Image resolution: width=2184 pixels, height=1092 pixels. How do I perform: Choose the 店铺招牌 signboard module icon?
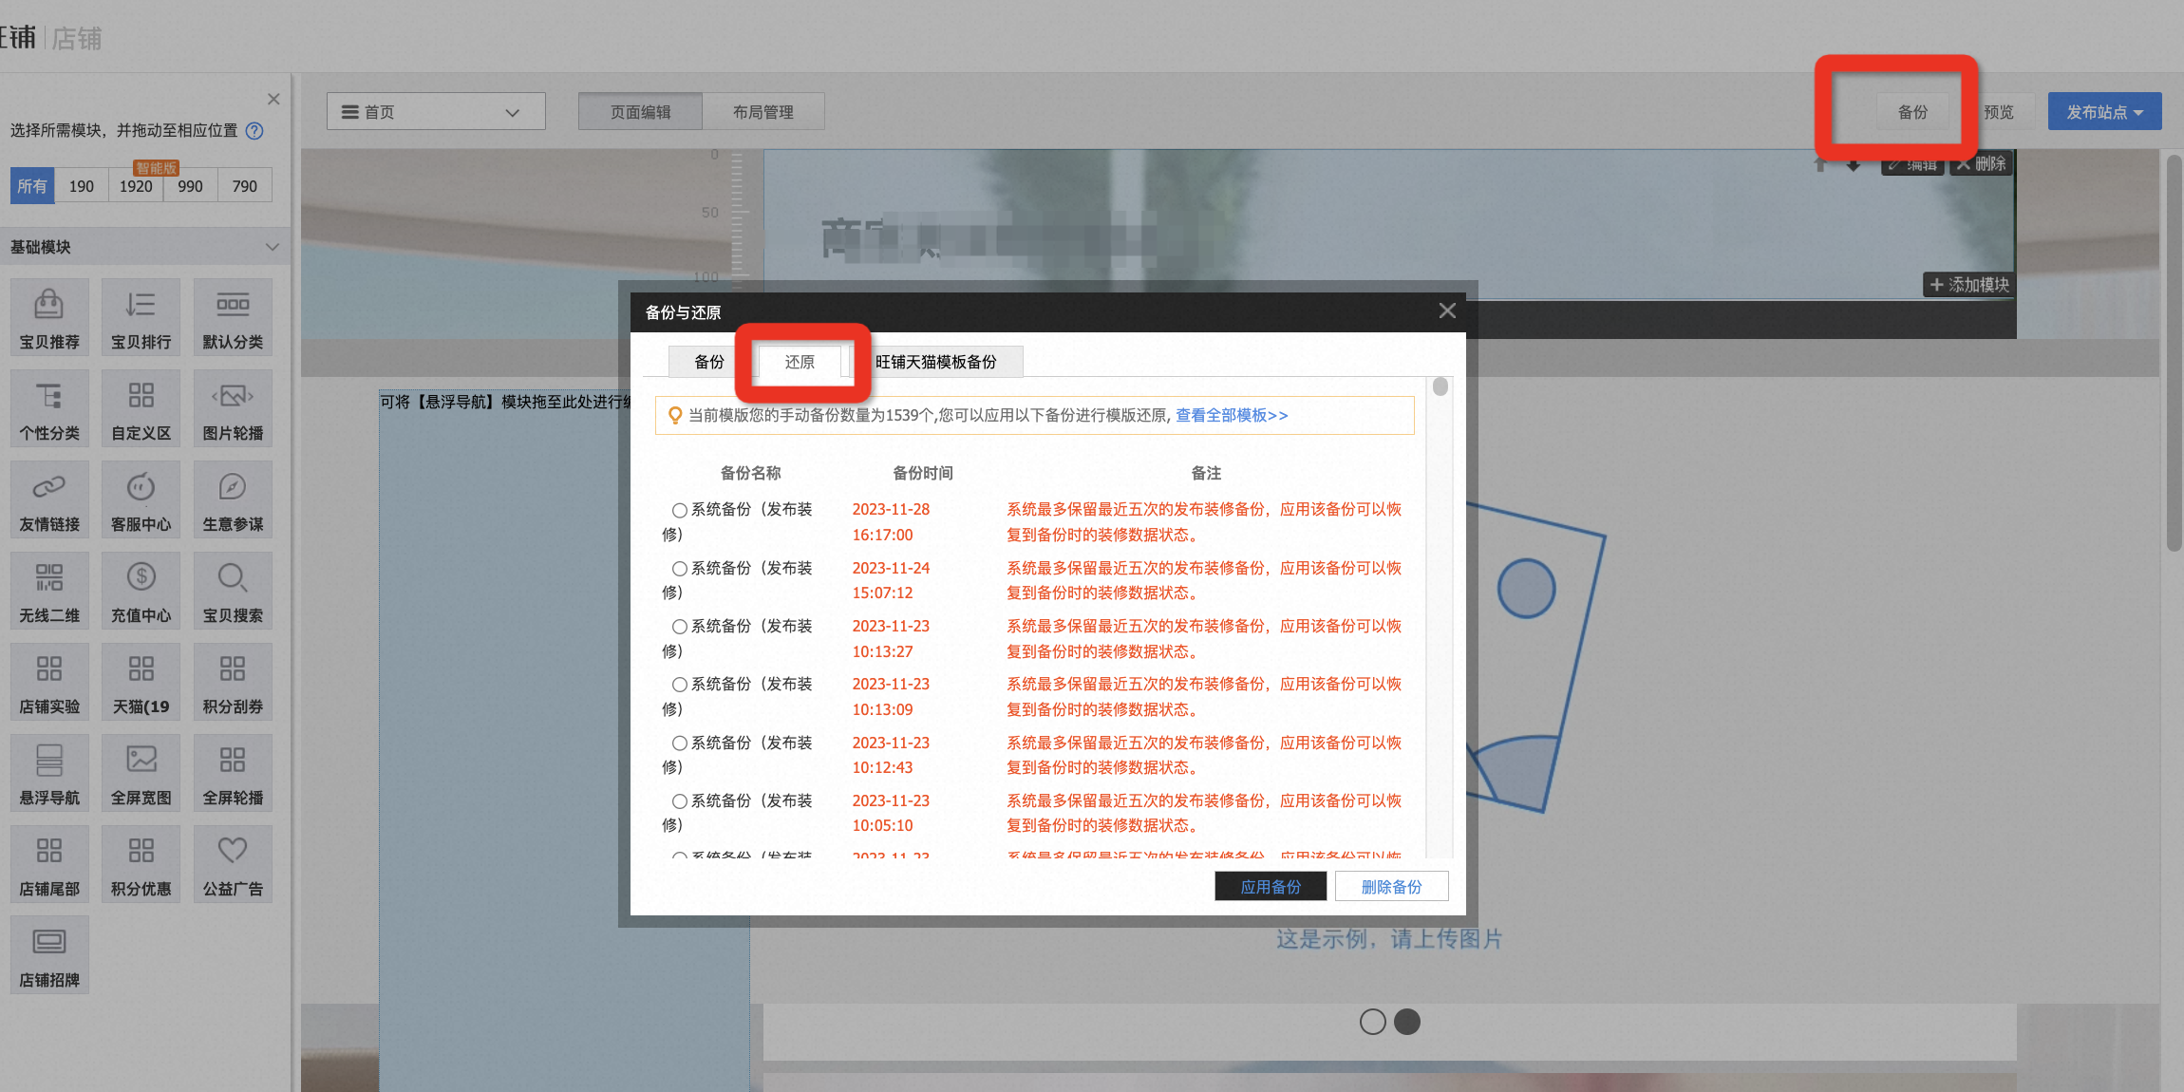click(49, 955)
